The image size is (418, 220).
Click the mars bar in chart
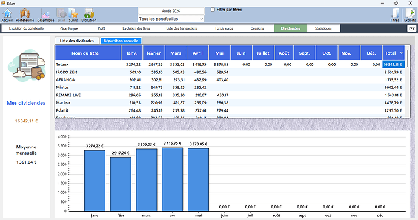point(147,180)
